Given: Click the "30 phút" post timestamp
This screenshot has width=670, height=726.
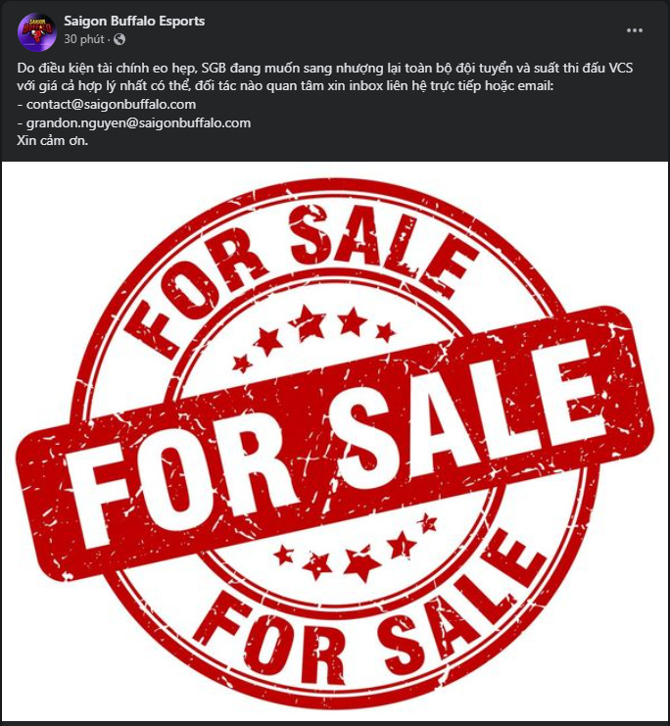Looking at the screenshot, I should [84, 39].
